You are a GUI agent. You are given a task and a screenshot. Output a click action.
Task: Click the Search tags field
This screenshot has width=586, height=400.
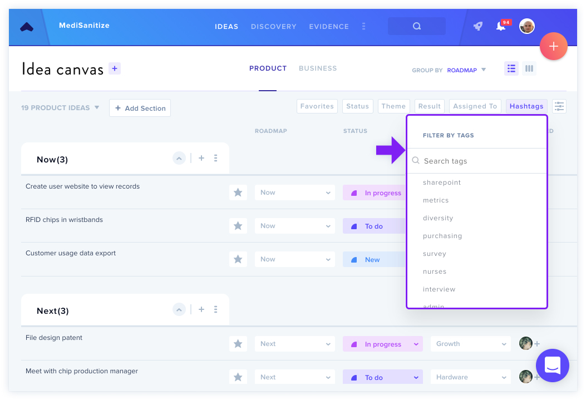[x=477, y=161]
